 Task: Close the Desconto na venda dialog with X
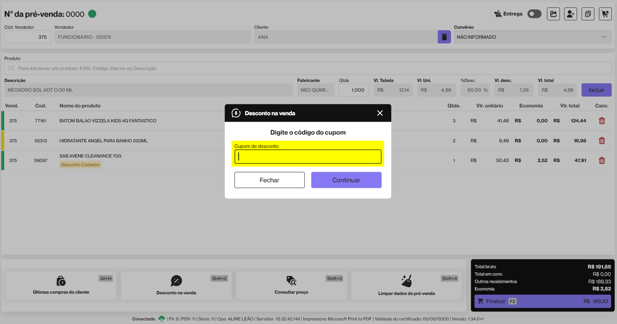380,113
